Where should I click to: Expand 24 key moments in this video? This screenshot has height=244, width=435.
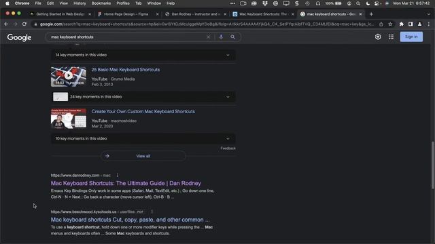143,97
